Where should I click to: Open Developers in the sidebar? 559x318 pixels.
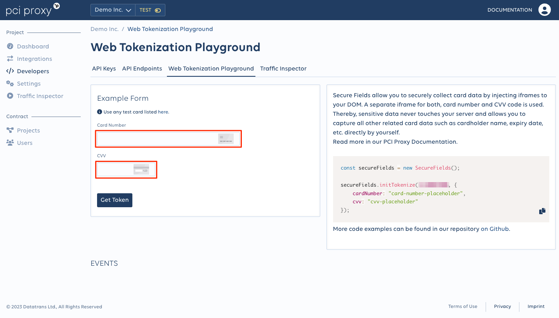pyautogui.click(x=33, y=71)
